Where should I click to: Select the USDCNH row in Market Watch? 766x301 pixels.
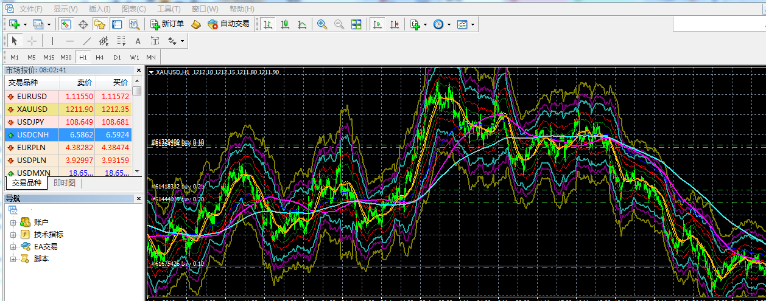[68, 134]
